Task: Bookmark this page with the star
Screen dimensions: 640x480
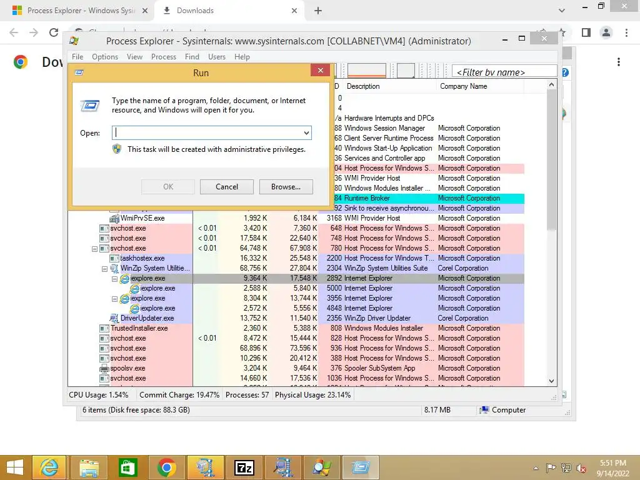Action: coord(562,32)
